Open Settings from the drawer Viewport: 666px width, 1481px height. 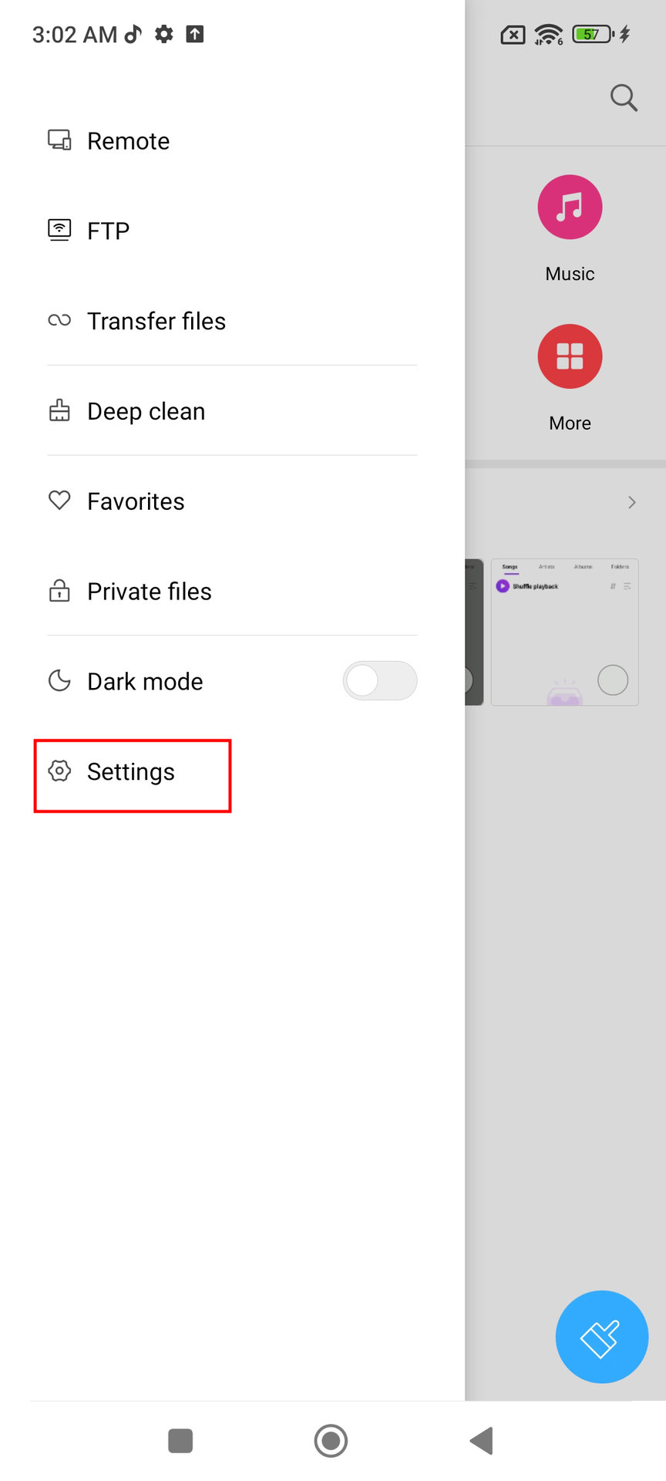(x=131, y=772)
